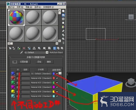Select the top-middle gray sample slot
This screenshot has height=110, width=136.
click(33, 17)
